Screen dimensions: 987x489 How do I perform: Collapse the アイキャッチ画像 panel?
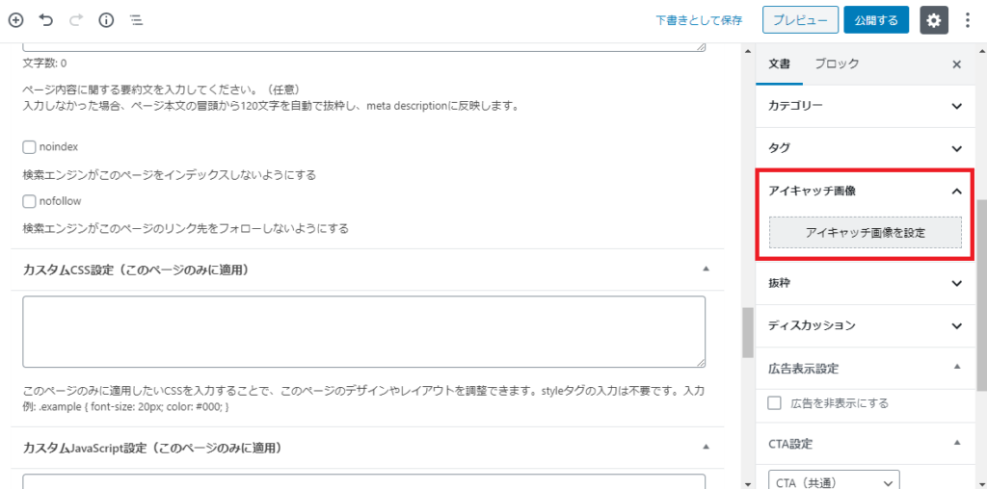tap(957, 191)
